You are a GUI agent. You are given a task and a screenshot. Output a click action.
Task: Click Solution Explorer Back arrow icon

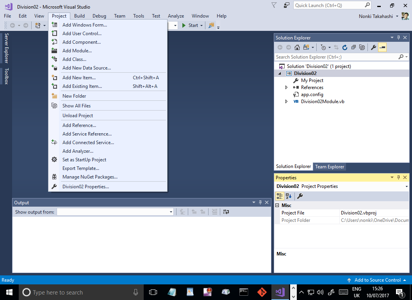[280, 47]
